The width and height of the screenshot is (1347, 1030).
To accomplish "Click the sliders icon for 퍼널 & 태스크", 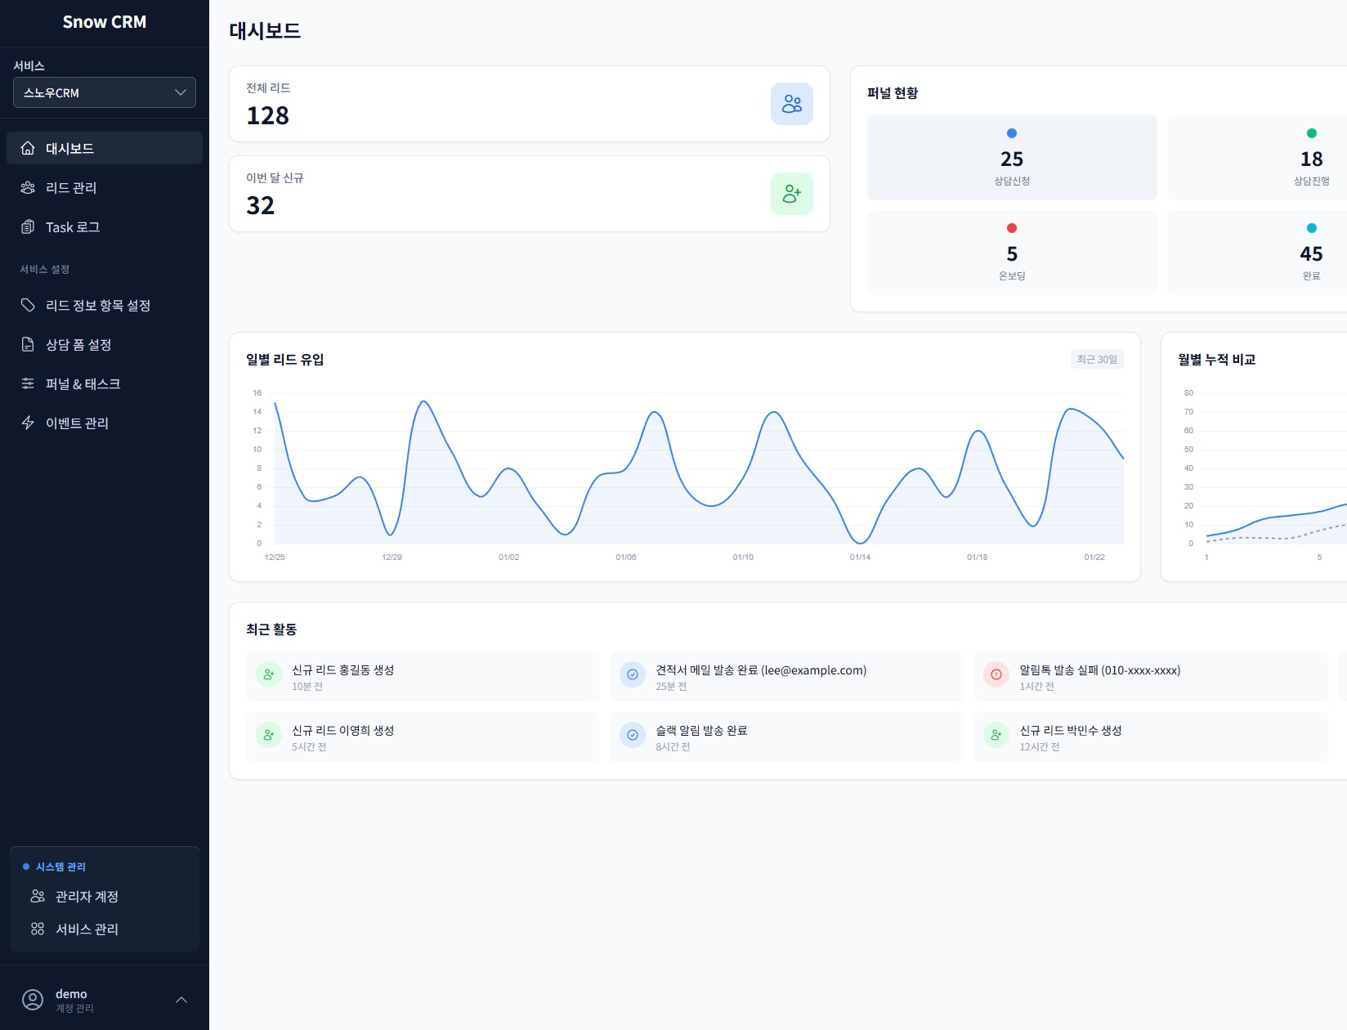I will point(28,383).
